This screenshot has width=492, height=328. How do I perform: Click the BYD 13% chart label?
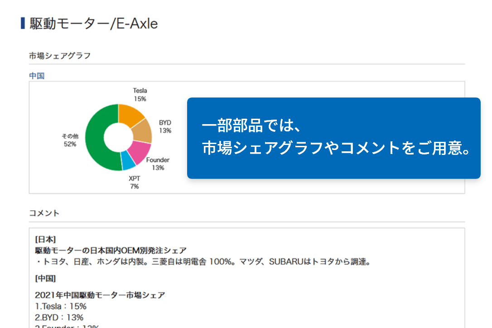165,126
